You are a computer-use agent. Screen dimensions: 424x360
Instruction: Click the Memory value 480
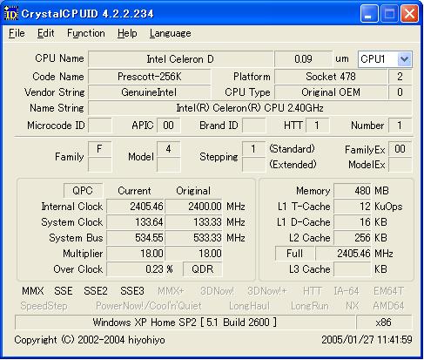(353, 191)
